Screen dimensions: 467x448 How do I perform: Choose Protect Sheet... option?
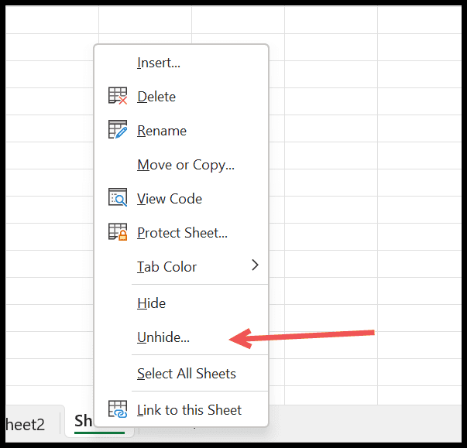pos(181,233)
